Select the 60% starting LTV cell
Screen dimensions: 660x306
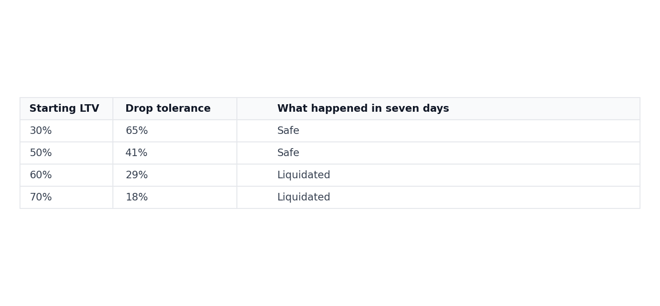(x=41, y=175)
